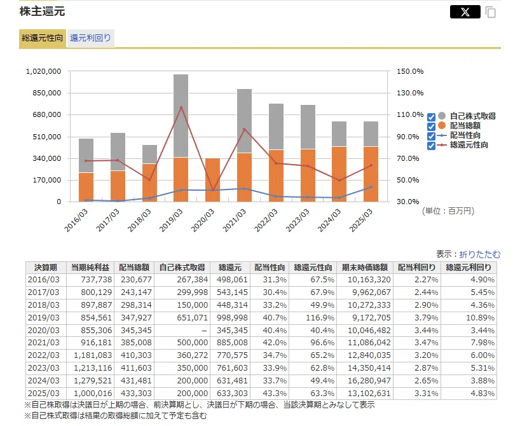Click the orange 配当総額 legend circle
The image size is (520, 426).
tap(442, 125)
